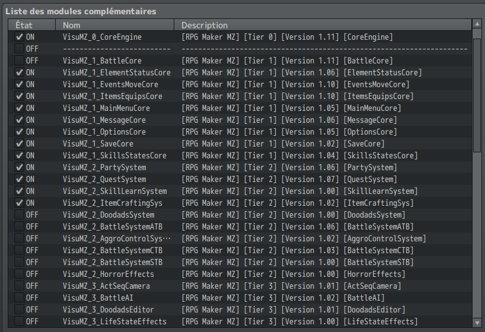Screen dimensions: 485x332
Task: Select VisuMZ_2_QuestSystem name
Action: click(104, 180)
